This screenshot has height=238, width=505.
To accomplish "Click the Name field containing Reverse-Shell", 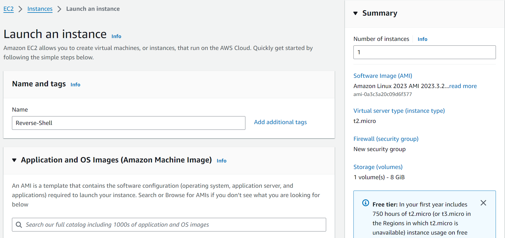I will (x=129, y=123).
